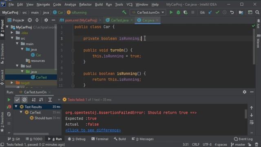
Task: Show Git history clock icon
Action: (225, 12)
